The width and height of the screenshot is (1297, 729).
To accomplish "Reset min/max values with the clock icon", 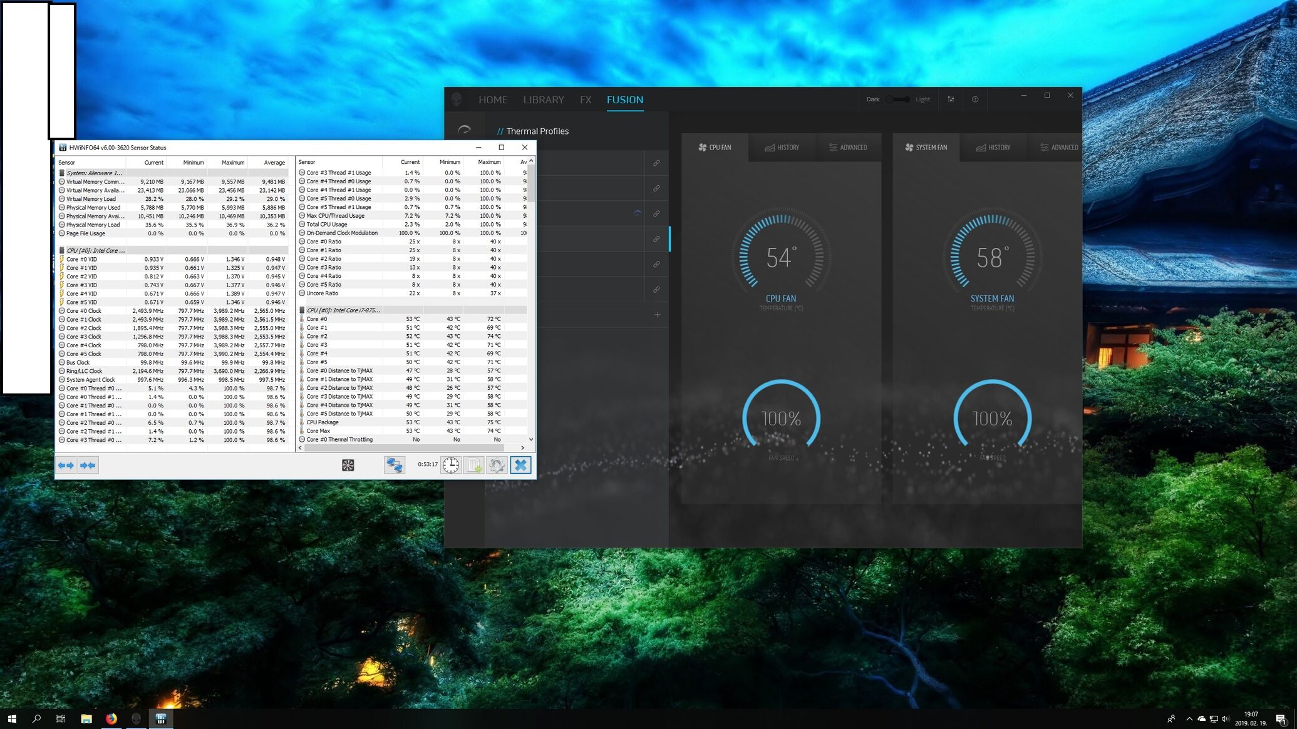I will coord(451,465).
